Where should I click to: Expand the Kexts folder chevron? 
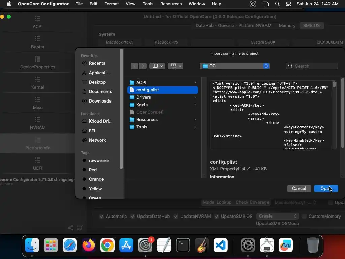click(195, 105)
